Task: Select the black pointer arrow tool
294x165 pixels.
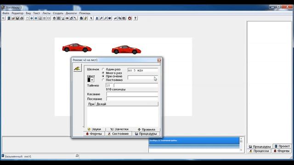Action: [x=91, y=18]
